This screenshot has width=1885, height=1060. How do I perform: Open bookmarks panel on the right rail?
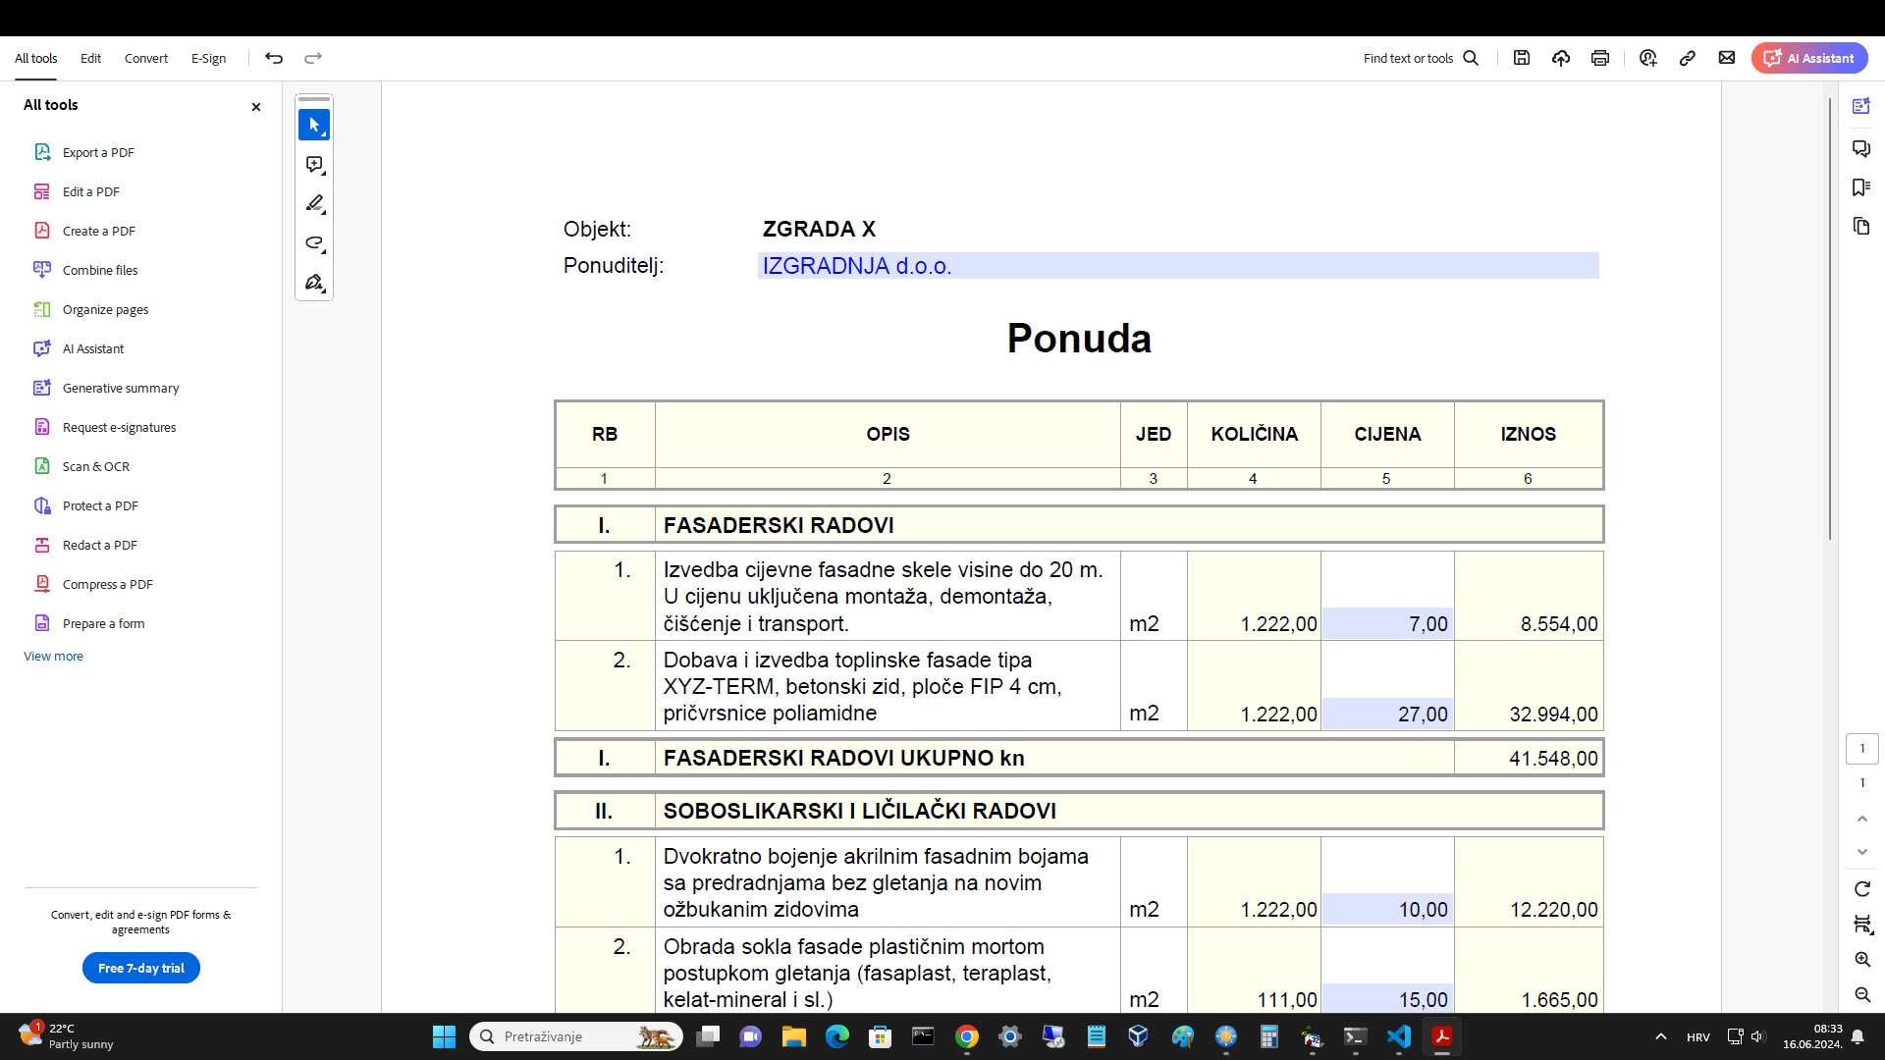tap(1861, 187)
